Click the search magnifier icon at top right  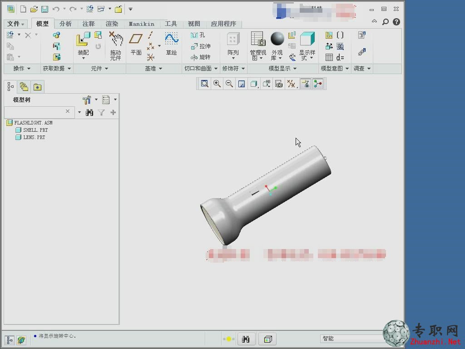tap(385, 22)
